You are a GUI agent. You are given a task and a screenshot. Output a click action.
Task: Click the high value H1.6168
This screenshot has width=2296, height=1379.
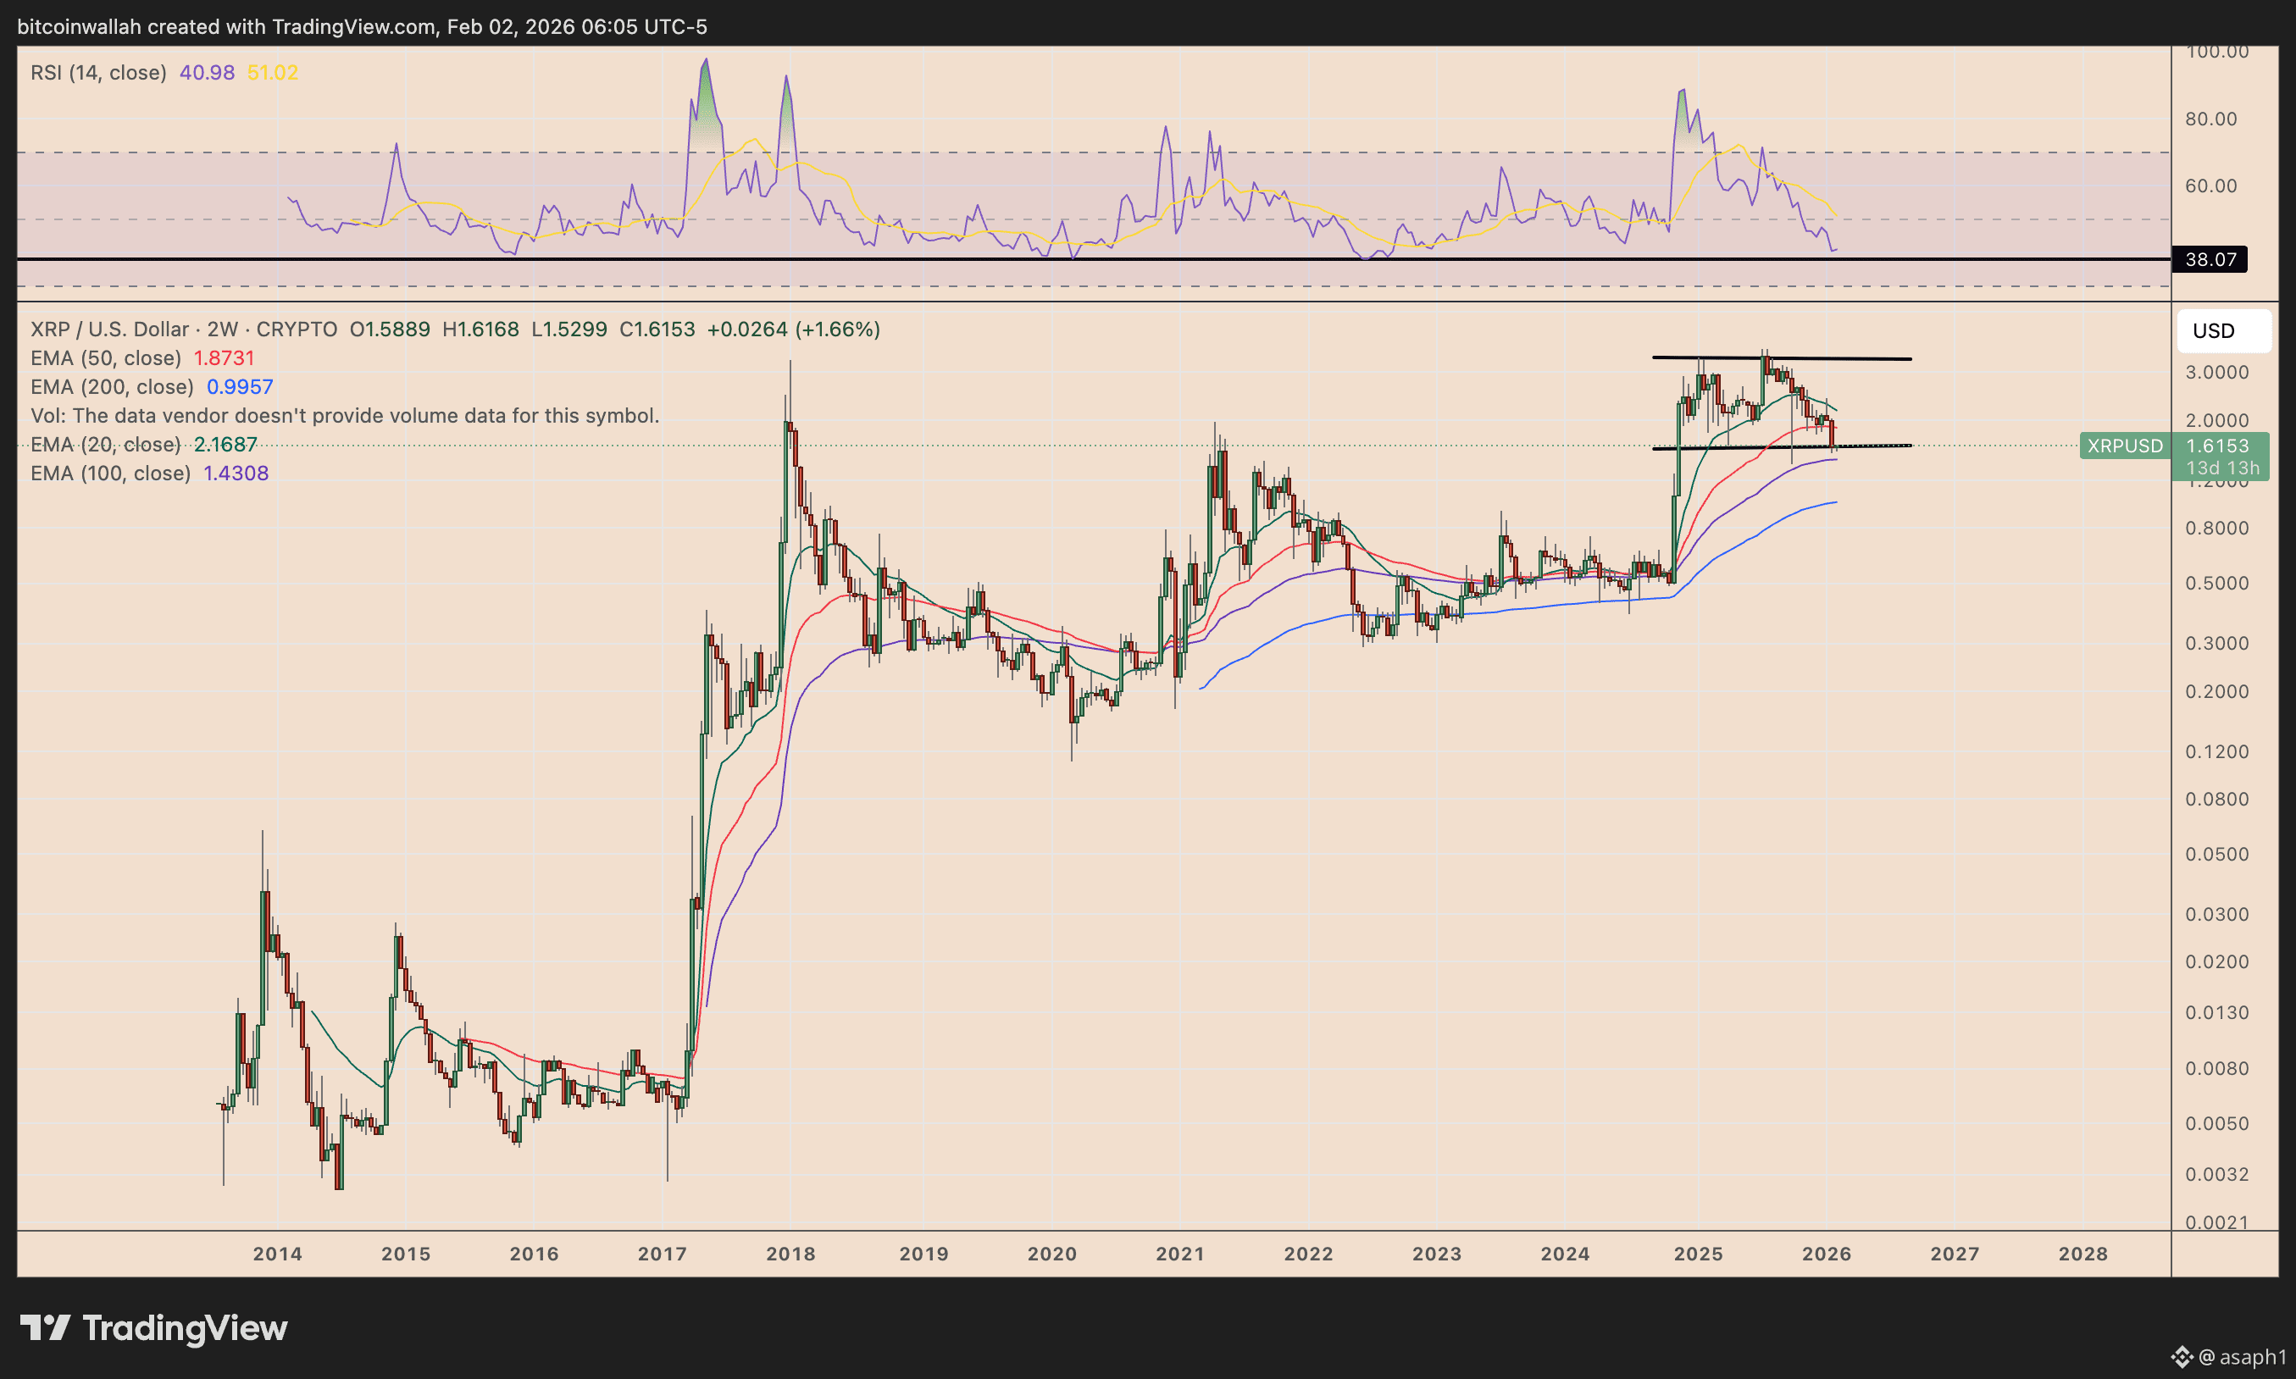tap(480, 329)
